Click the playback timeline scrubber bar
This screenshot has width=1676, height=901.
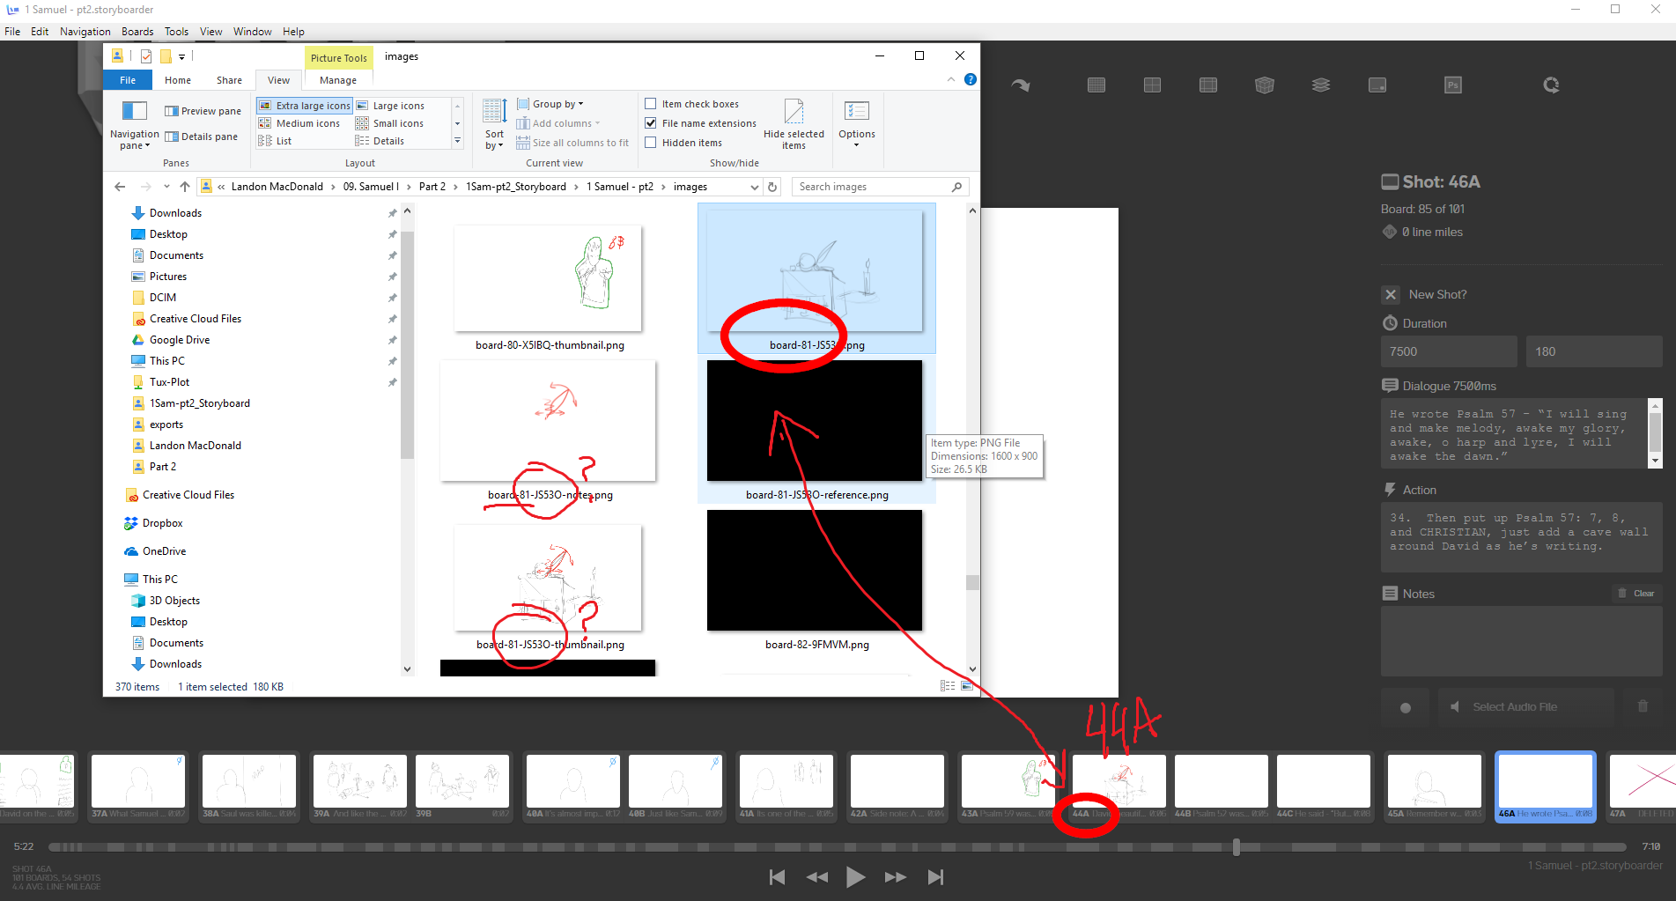(617, 846)
